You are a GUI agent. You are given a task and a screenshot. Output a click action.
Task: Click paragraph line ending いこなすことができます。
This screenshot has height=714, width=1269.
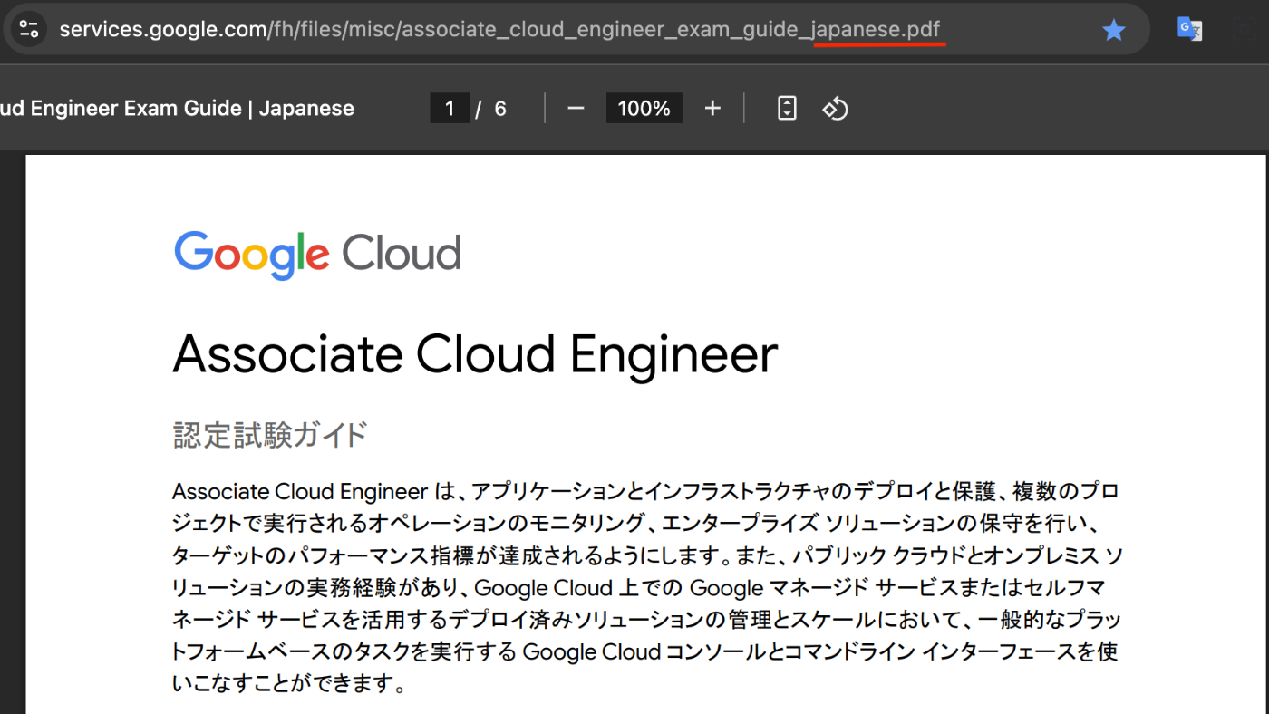pyautogui.click(x=289, y=683)
